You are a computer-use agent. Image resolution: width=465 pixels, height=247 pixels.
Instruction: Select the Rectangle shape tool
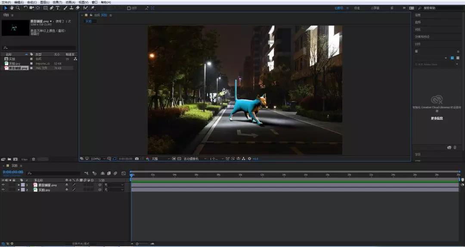coord(46,8)
